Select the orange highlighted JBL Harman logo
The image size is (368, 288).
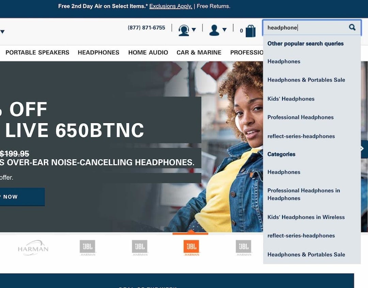pos(191,247)
